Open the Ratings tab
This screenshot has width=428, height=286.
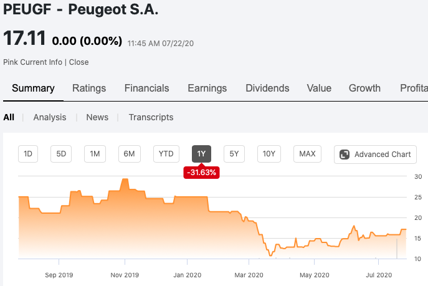tap(89, 88)
